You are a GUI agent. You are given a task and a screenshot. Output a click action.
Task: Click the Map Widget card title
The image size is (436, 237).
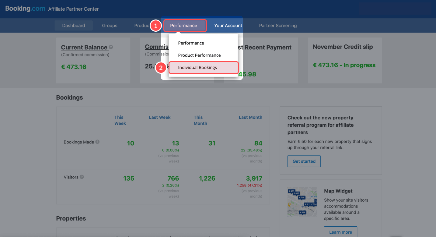pyautogui.click(x=338, y=191)
